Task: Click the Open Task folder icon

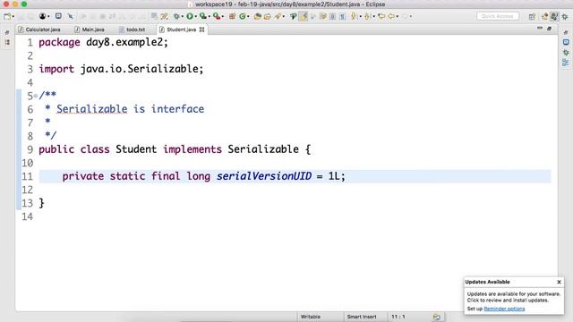Action: click(267, 16)
